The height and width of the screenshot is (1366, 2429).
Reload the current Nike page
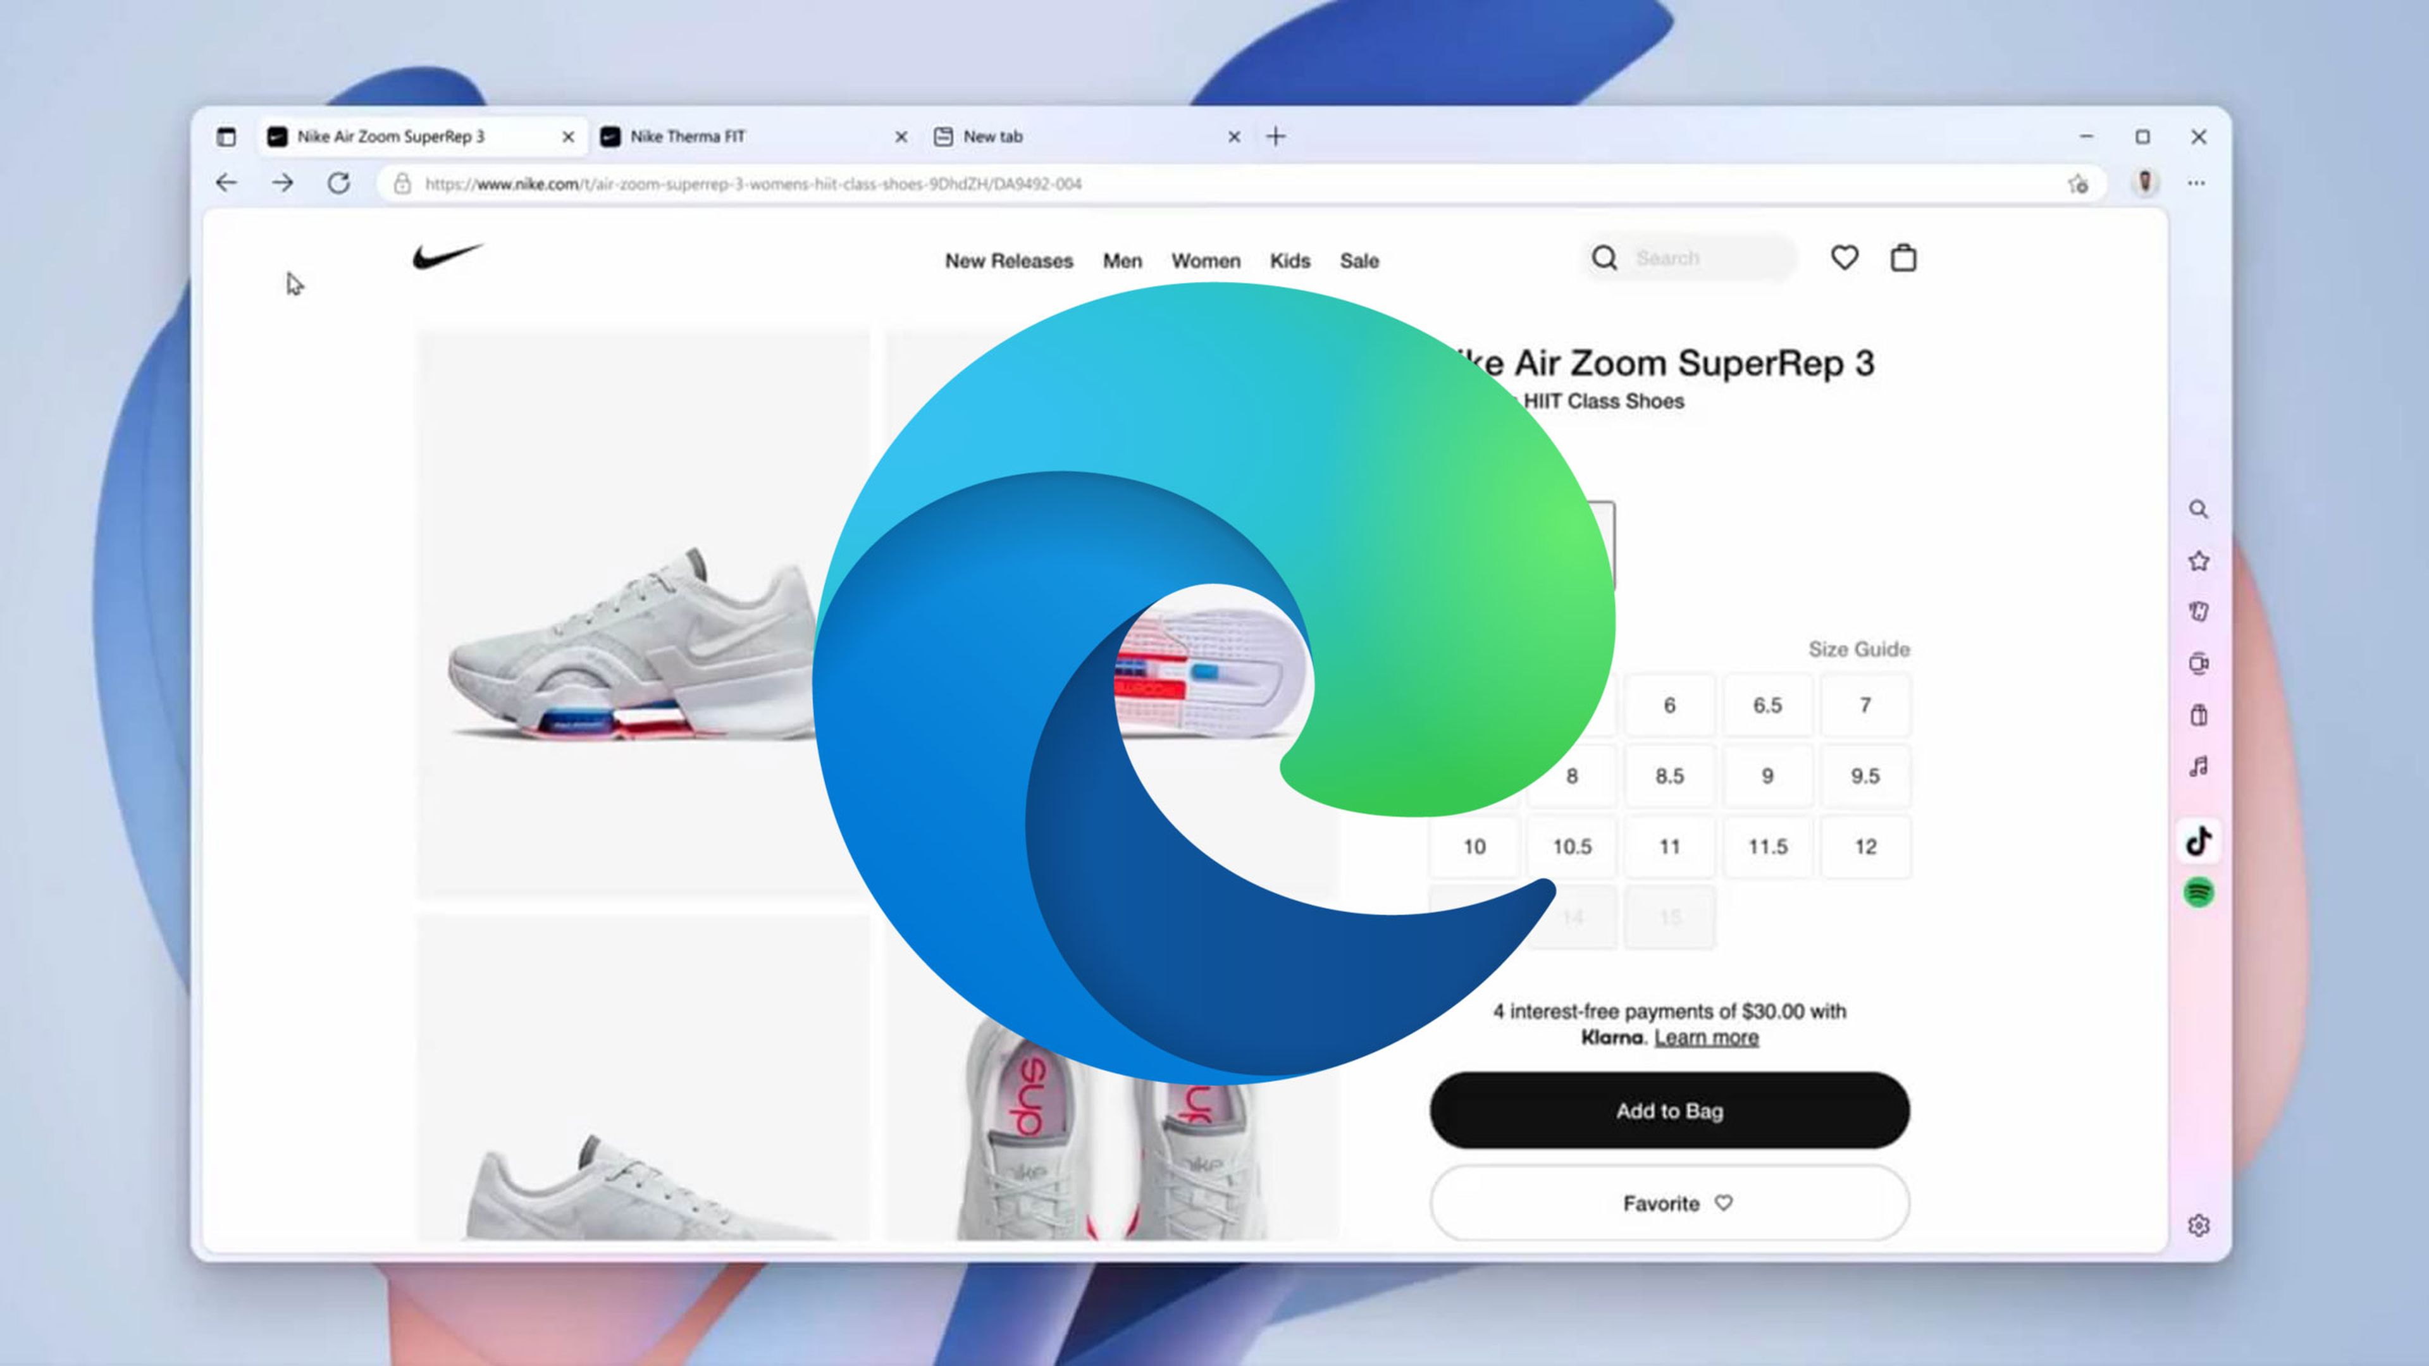coord(338,183)
